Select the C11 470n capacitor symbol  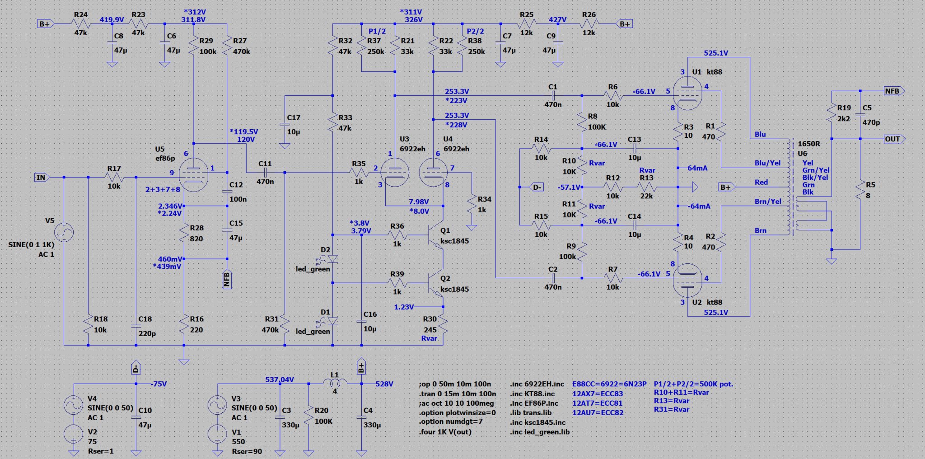(265, 173)
